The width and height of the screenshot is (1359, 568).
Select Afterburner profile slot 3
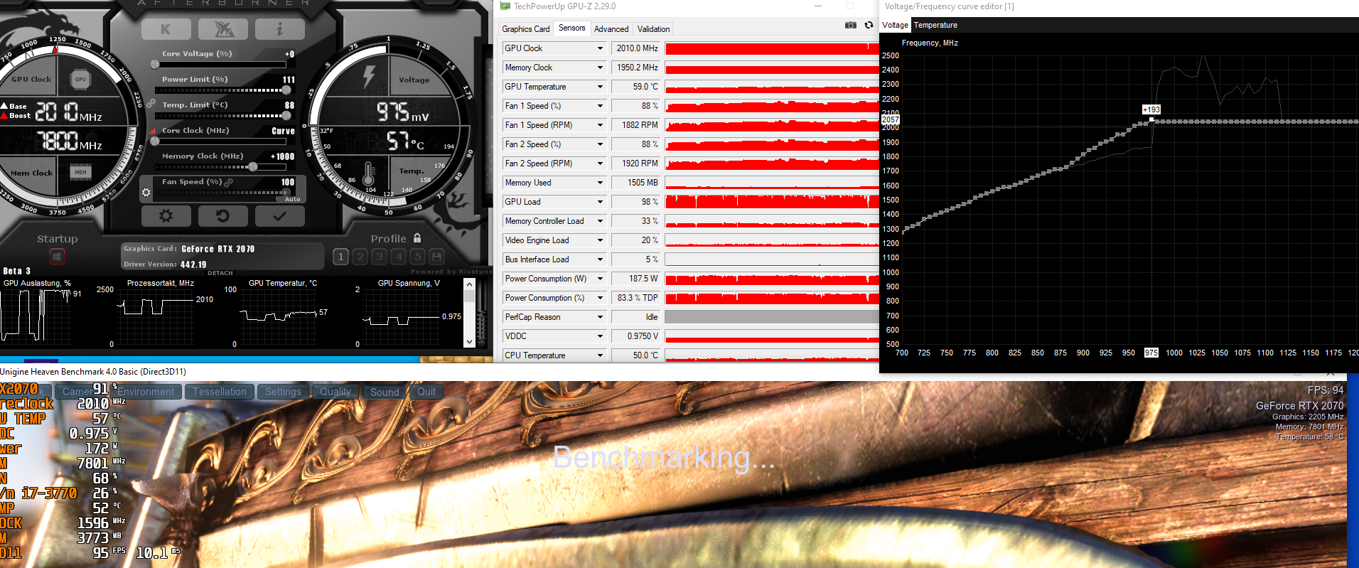[x=379, y=257]
